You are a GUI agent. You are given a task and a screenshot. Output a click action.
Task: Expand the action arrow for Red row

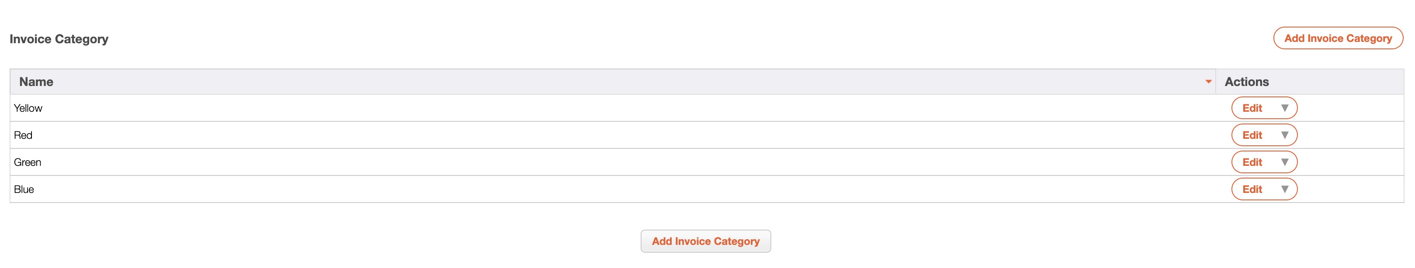1284,135
